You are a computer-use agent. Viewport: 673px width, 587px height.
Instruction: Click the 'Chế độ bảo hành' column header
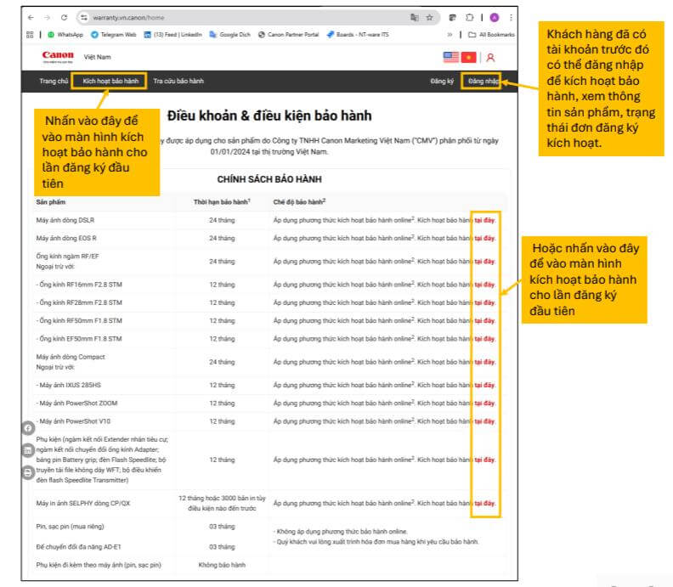click(x=299, y=201)
